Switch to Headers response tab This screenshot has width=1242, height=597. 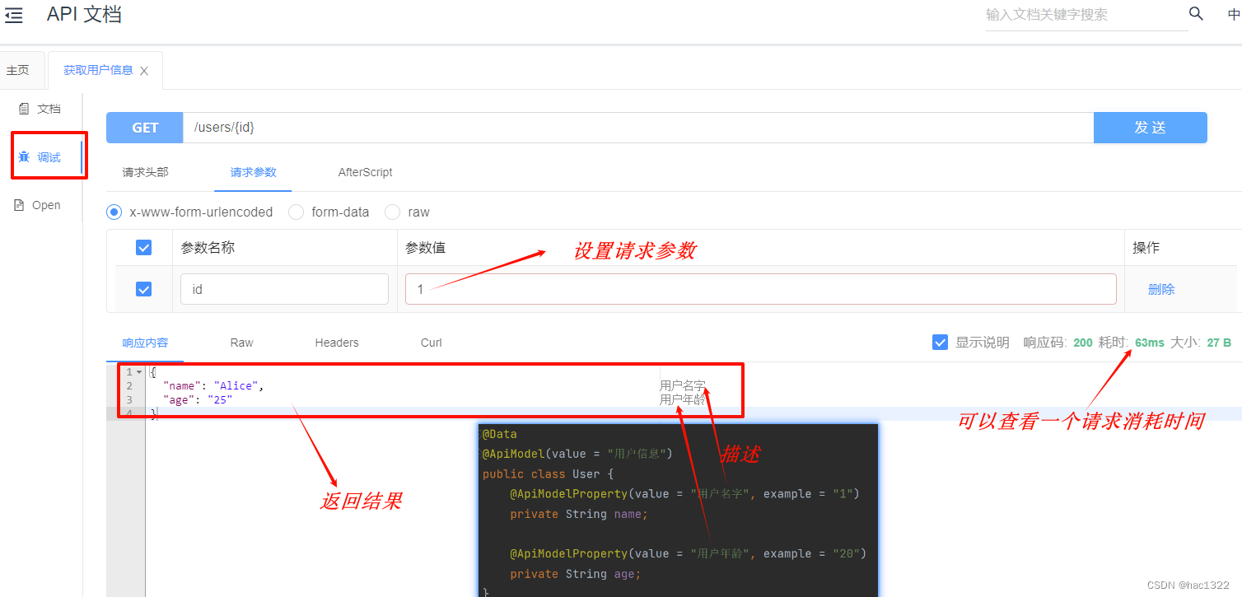click(337, 343)
